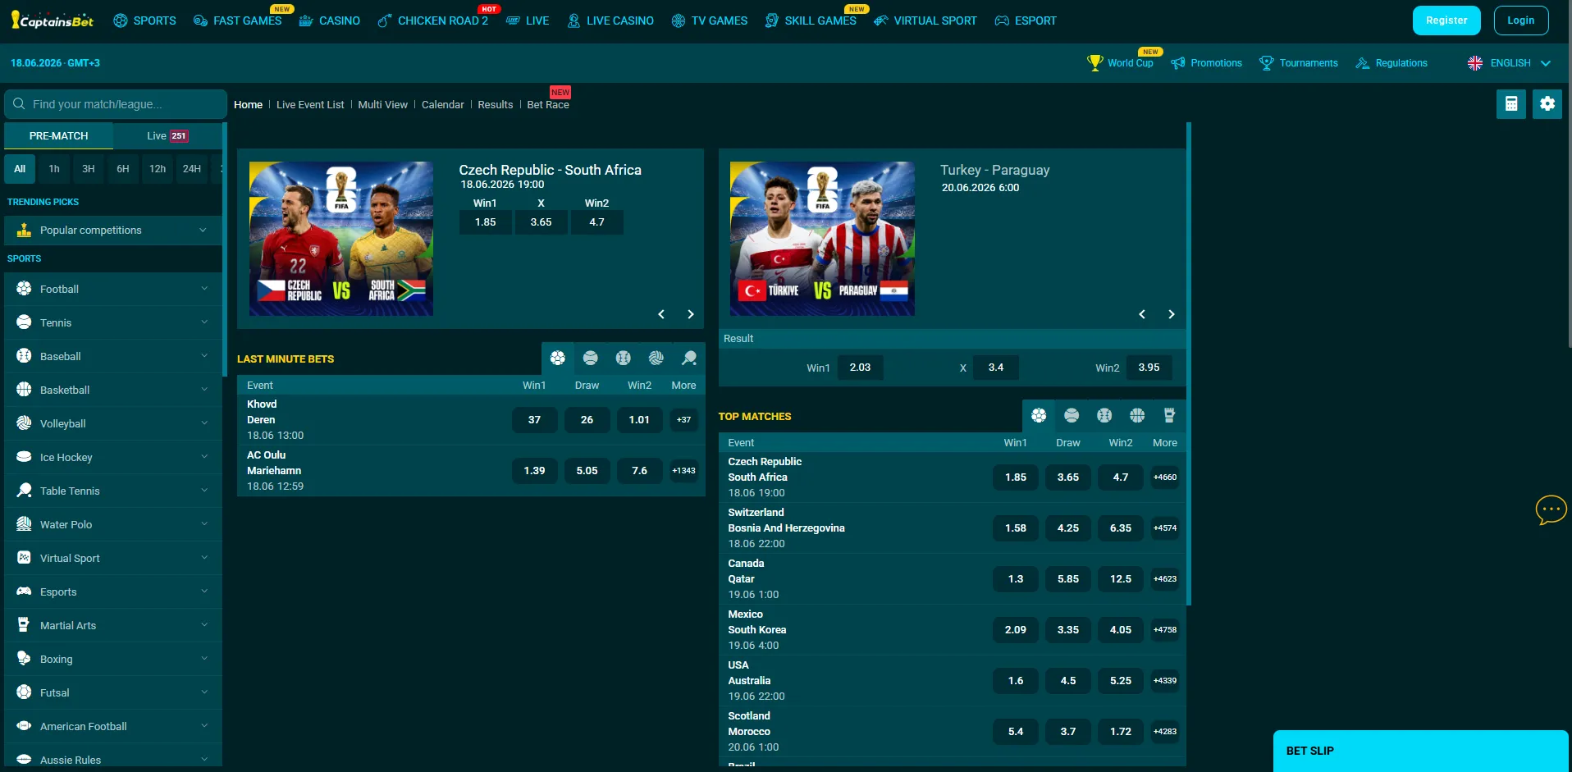Go to next slide on Czech Republic banner
The image size is (1572, 772).
[x=691, y=314]
